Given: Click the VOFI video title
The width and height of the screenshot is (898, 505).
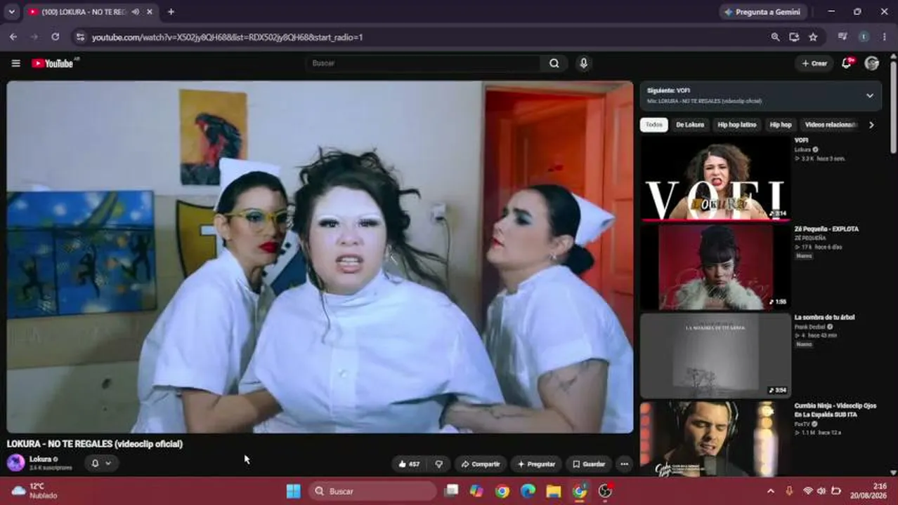Looking at the screenshot, I should coord(801,140).
